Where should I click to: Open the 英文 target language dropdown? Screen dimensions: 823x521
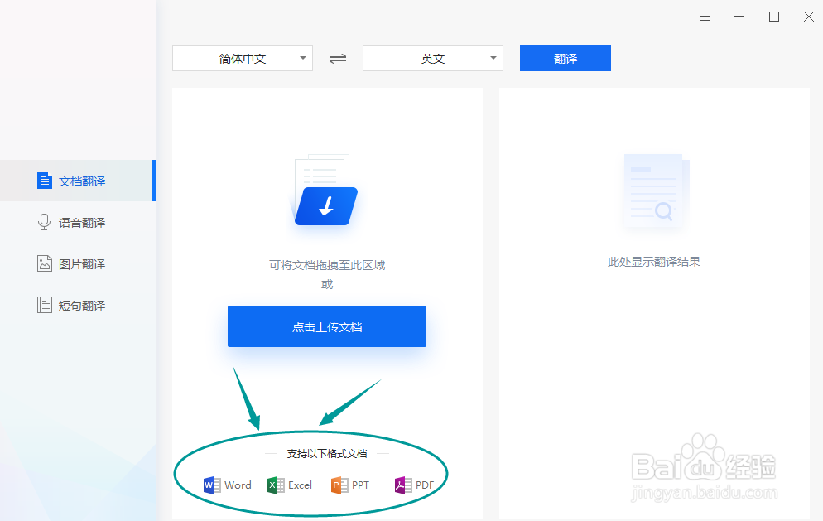(x=433, y=58)
